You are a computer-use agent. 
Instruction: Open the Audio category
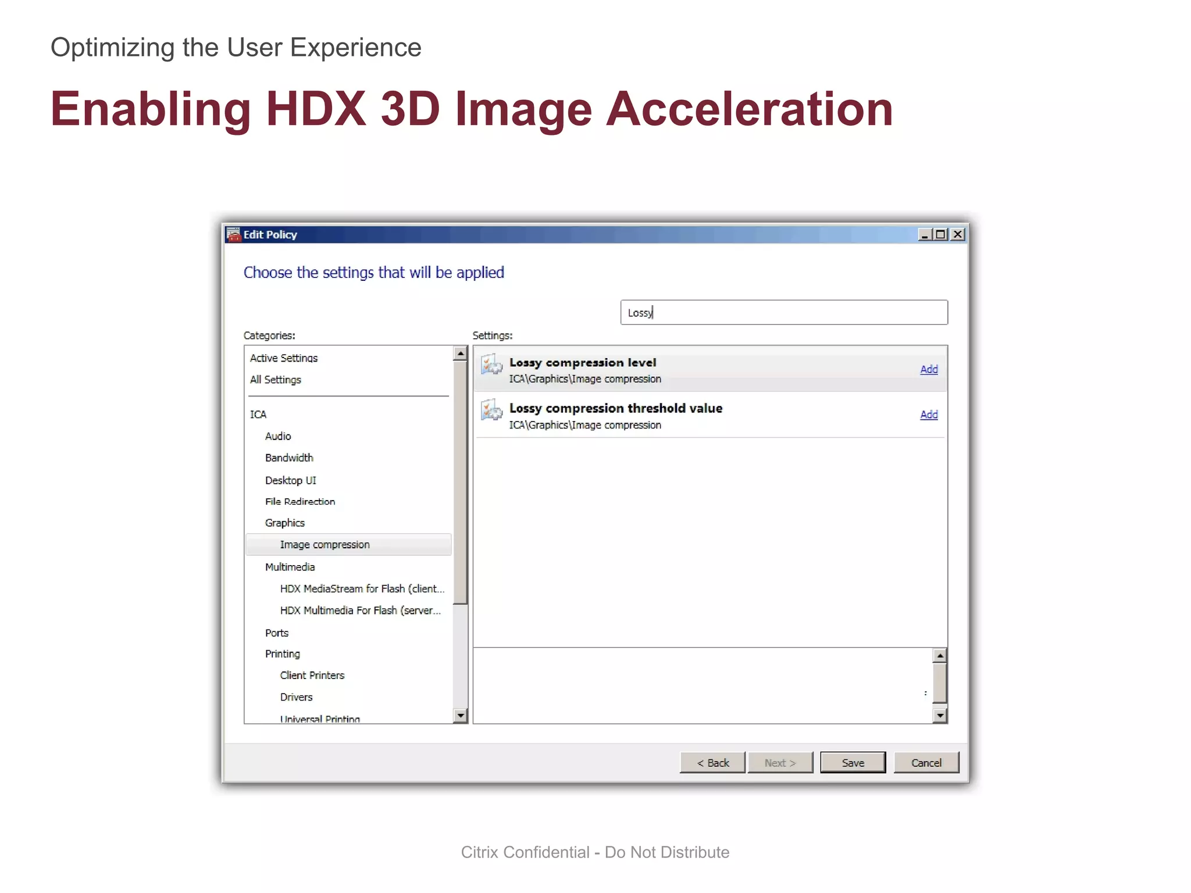click(x=278, y=436)
